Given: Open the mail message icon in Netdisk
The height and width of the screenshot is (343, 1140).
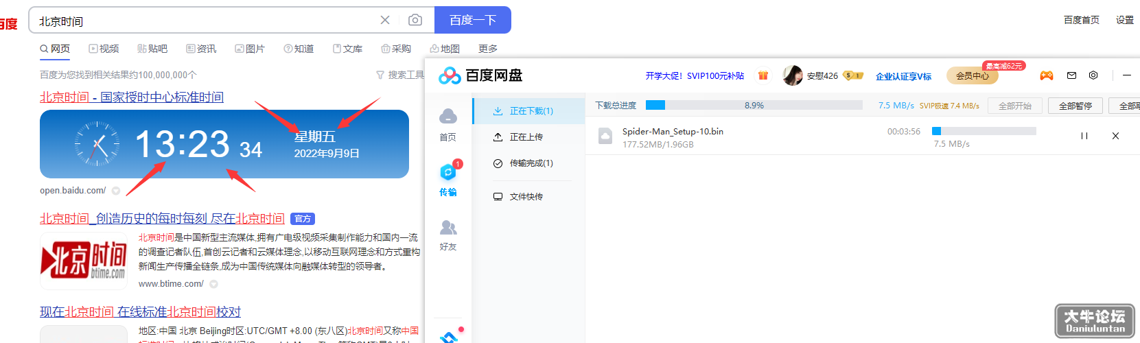Looking at the screenshot, I should [x=1071, y=75].
